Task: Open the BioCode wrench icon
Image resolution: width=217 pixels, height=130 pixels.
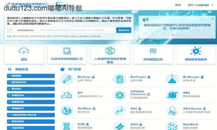Action: pyautogui.click(x=67, y=79)
